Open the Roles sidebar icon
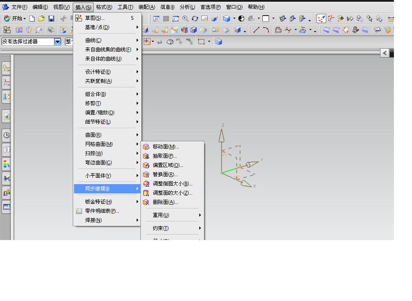 [x=7, y=193]
